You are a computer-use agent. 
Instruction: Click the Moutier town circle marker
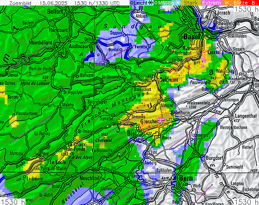tap(159, 101)
